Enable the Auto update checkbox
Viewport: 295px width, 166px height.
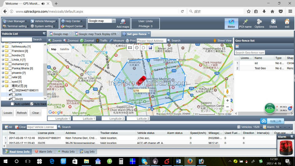tap(12, 104)
